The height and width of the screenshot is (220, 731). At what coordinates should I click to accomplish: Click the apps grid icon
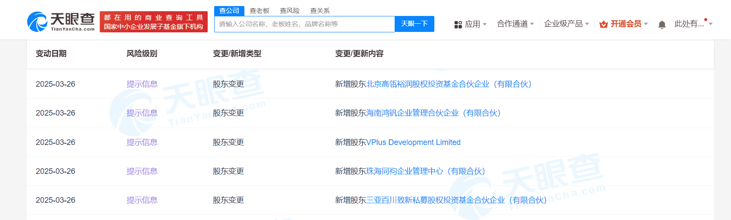458,25
